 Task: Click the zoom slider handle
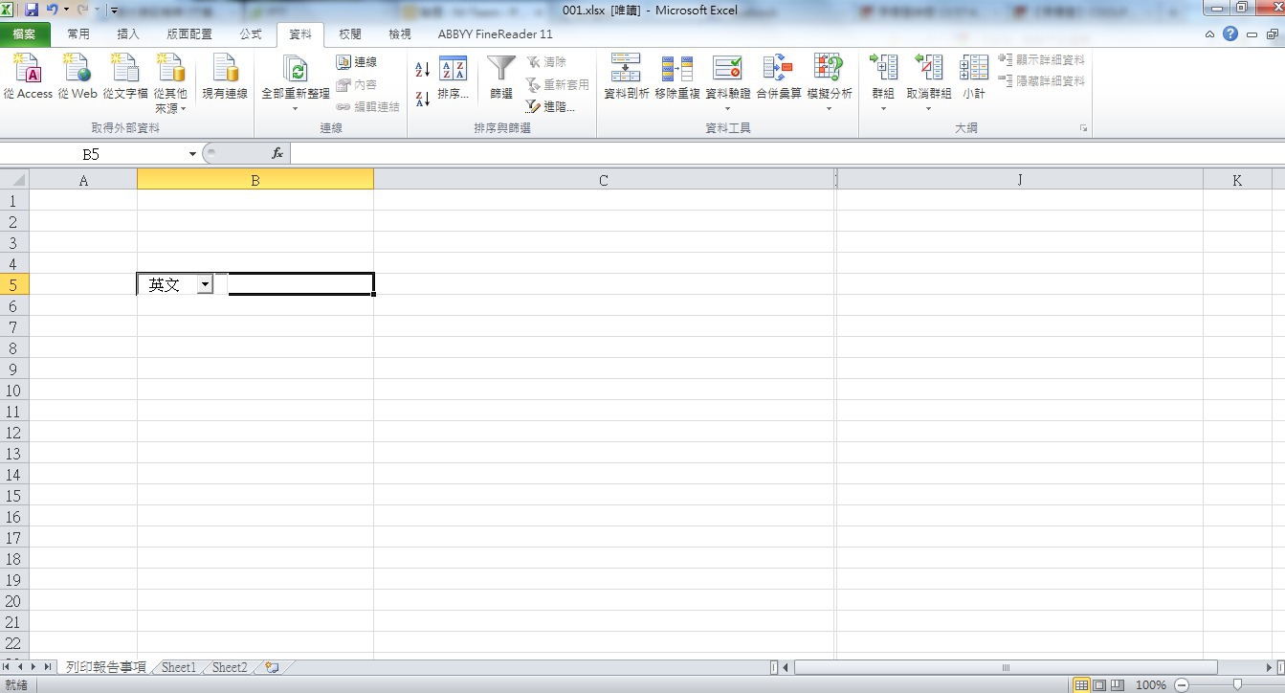[1238, 685]
